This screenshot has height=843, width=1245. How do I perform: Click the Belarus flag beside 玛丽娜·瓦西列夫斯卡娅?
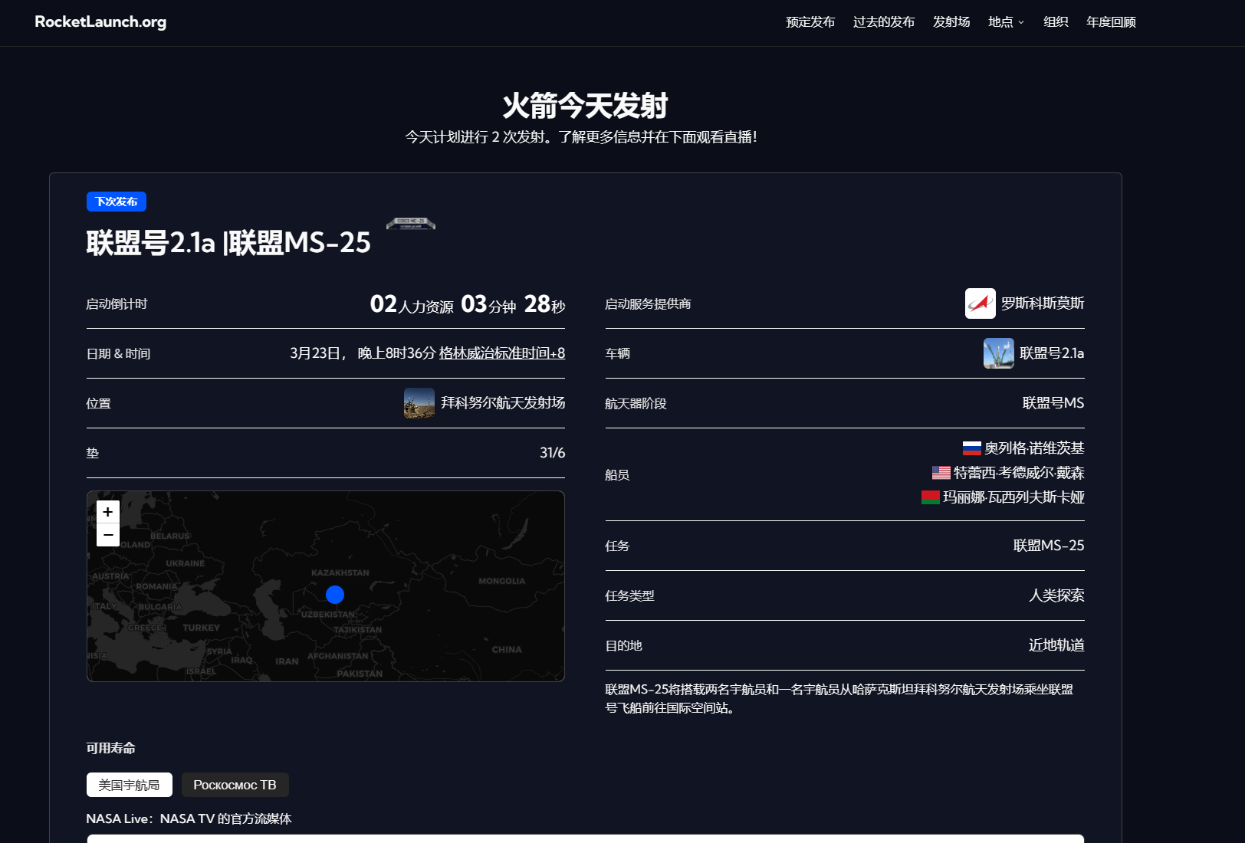(x=930, y=497)
